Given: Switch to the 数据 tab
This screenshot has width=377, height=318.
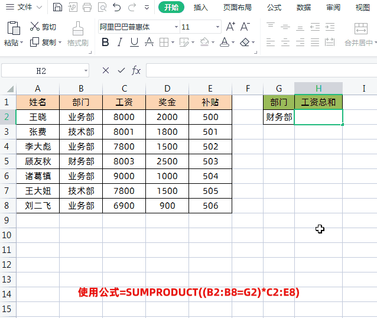Looking at the screenshot, I should [x=304, y=8].
